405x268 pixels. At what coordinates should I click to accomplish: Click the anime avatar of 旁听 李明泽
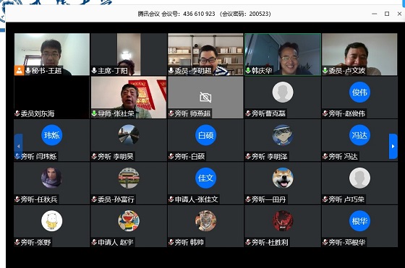pyautogui.click(x=283, y=135)
